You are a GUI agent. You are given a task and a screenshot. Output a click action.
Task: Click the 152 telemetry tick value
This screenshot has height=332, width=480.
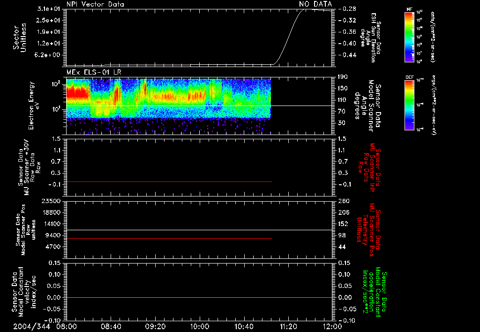pyautogui.click(x=344, y=224)
